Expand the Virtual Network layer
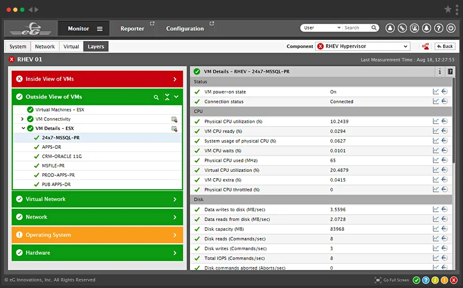Image resolution: width=463 pixels, height=288 pixels. [175, 200]
